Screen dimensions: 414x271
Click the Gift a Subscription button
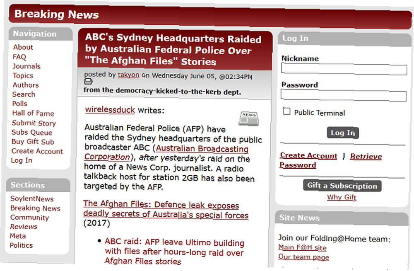point(342,186)
